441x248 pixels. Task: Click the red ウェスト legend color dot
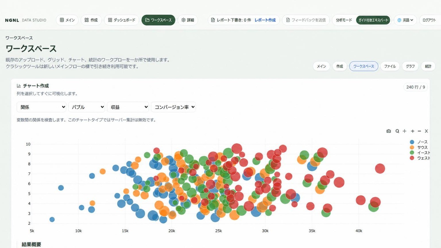(x=412, y=158)
